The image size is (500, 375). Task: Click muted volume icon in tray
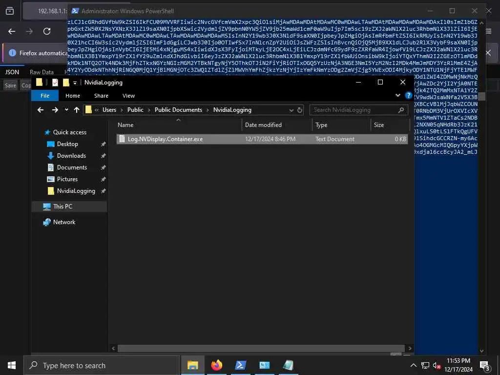pos(436,365)
